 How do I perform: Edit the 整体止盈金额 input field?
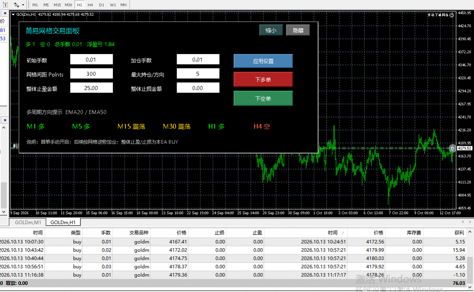(91, 88)
